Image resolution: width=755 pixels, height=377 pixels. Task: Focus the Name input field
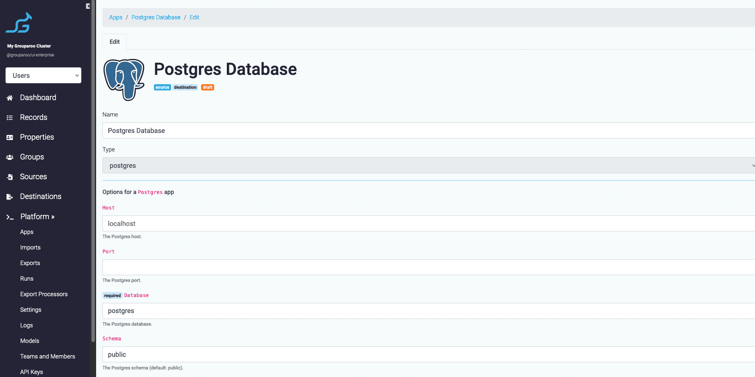point(429,130)
